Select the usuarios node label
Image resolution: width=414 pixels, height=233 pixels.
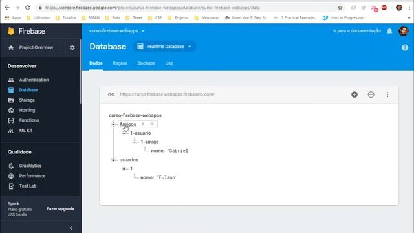[x=129, y=160]
